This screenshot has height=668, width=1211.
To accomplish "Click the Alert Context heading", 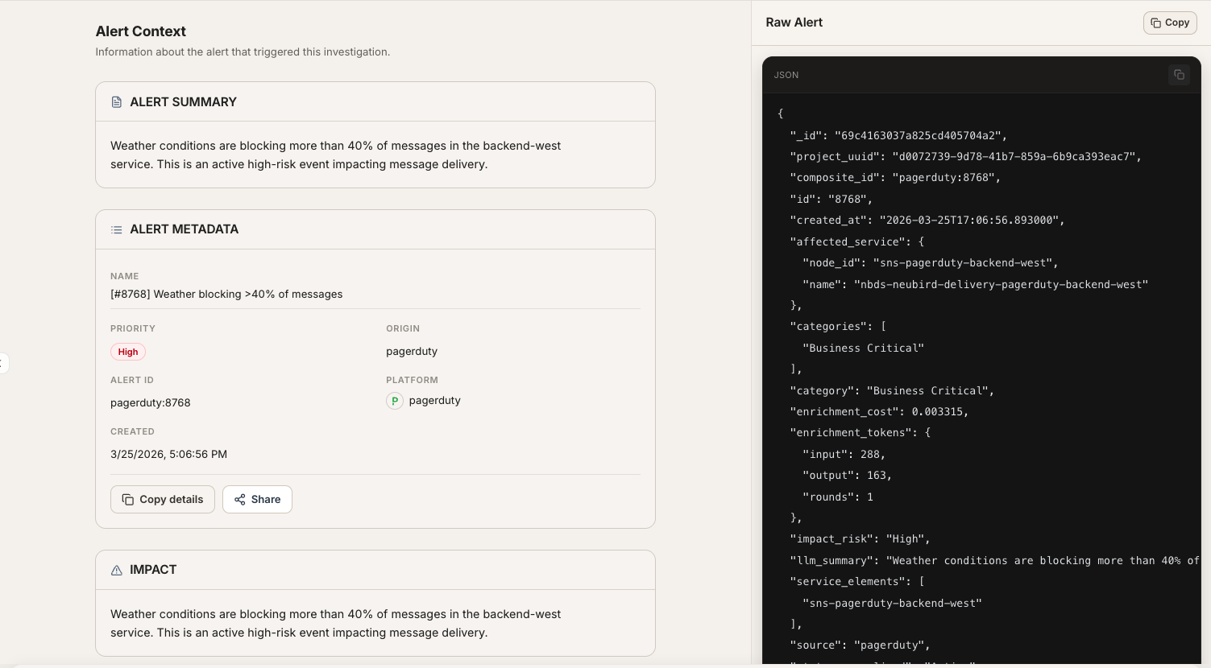I will pyautogui.click(x=141, y=31).
